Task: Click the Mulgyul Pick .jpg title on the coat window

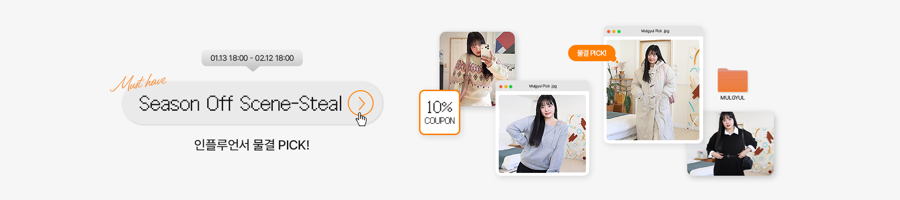Action: pos(655,31)
